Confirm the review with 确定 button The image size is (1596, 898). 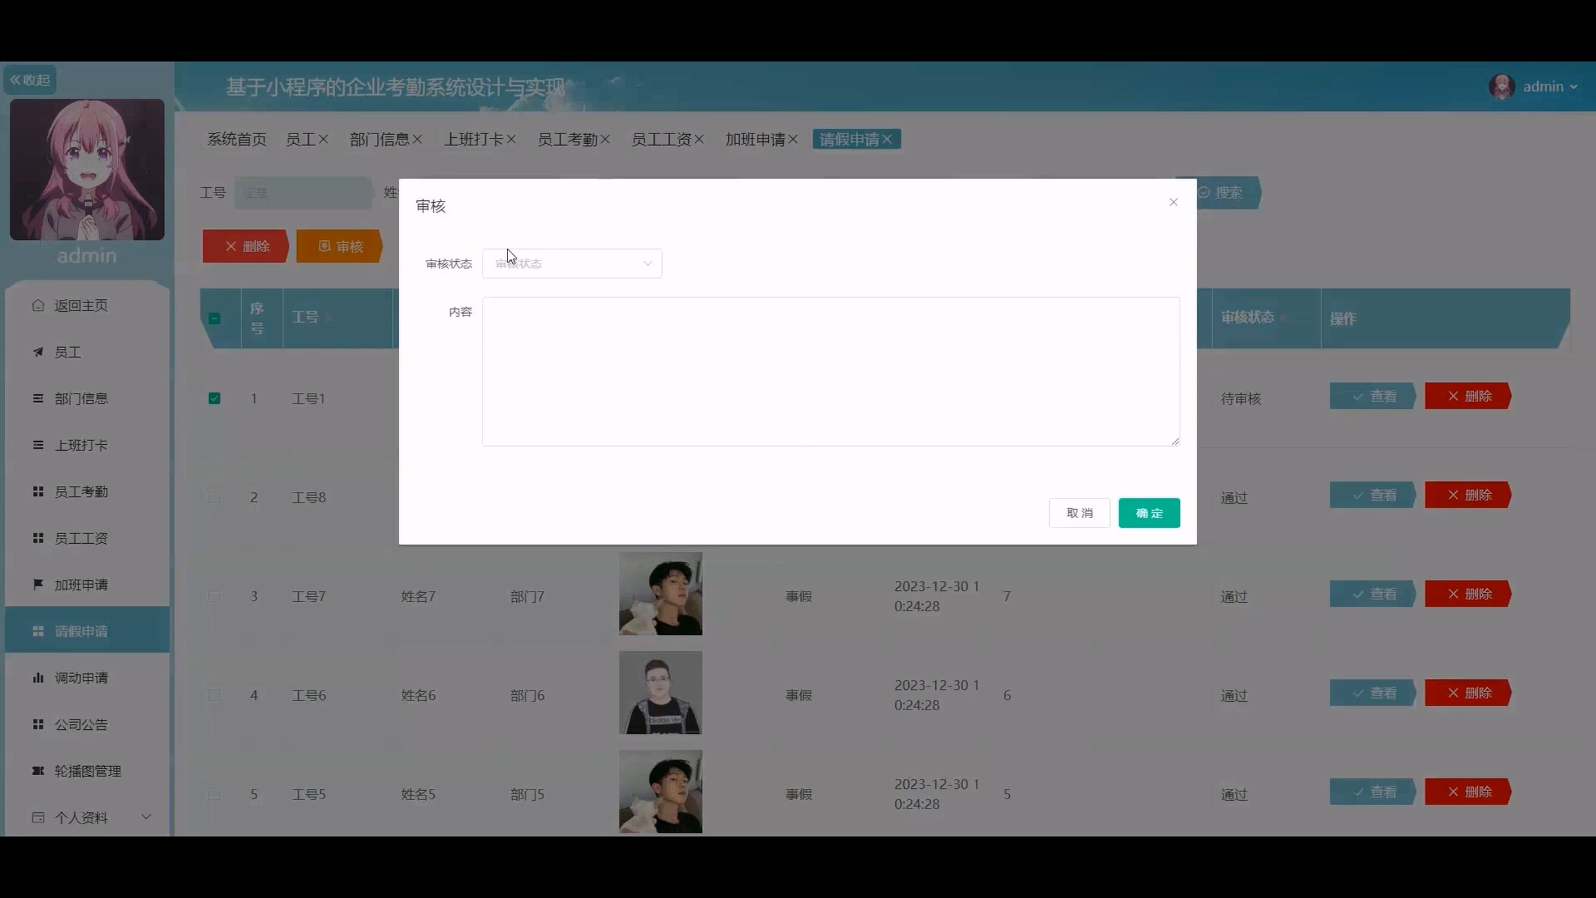click(x=1149, y=513)
